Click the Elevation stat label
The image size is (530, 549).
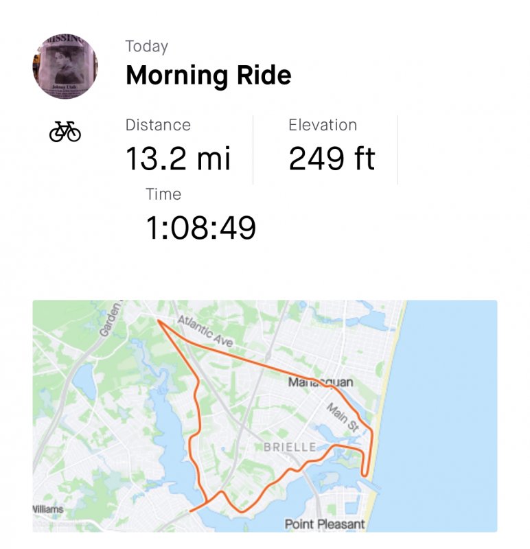pos(323,125)
